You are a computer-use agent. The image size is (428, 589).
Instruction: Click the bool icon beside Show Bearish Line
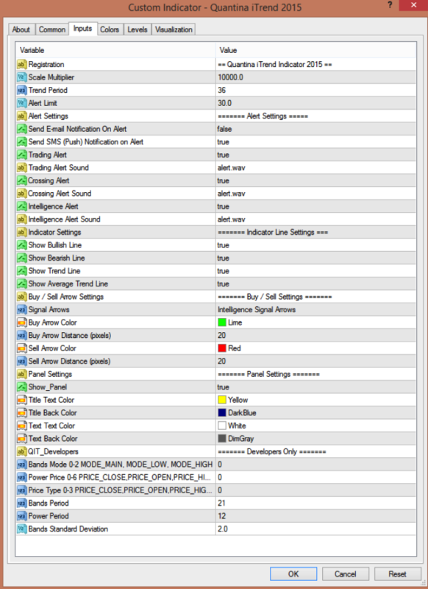click(22, 258)
